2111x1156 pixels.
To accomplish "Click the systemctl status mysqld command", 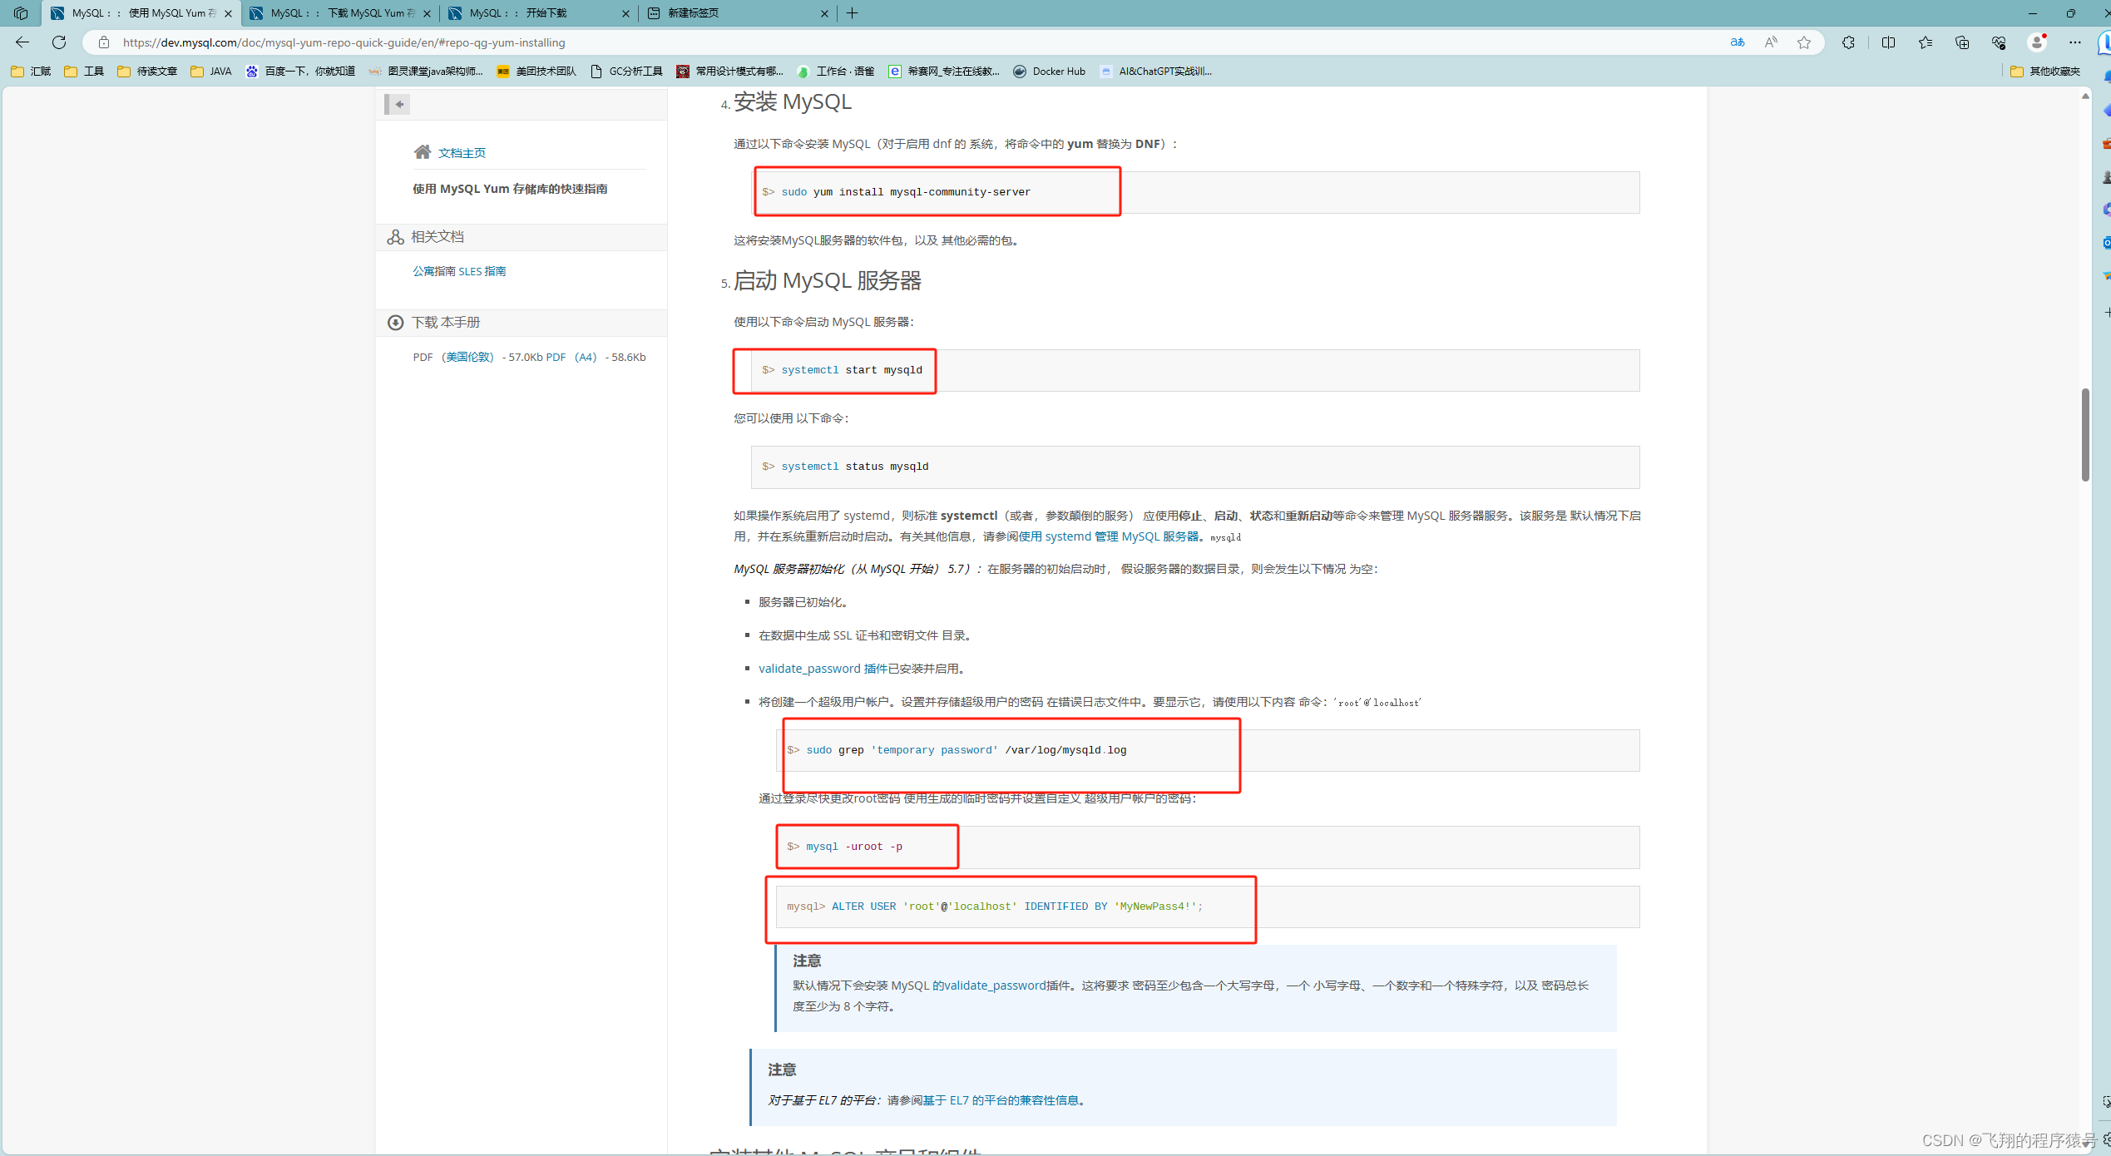I will pos(855,467).
